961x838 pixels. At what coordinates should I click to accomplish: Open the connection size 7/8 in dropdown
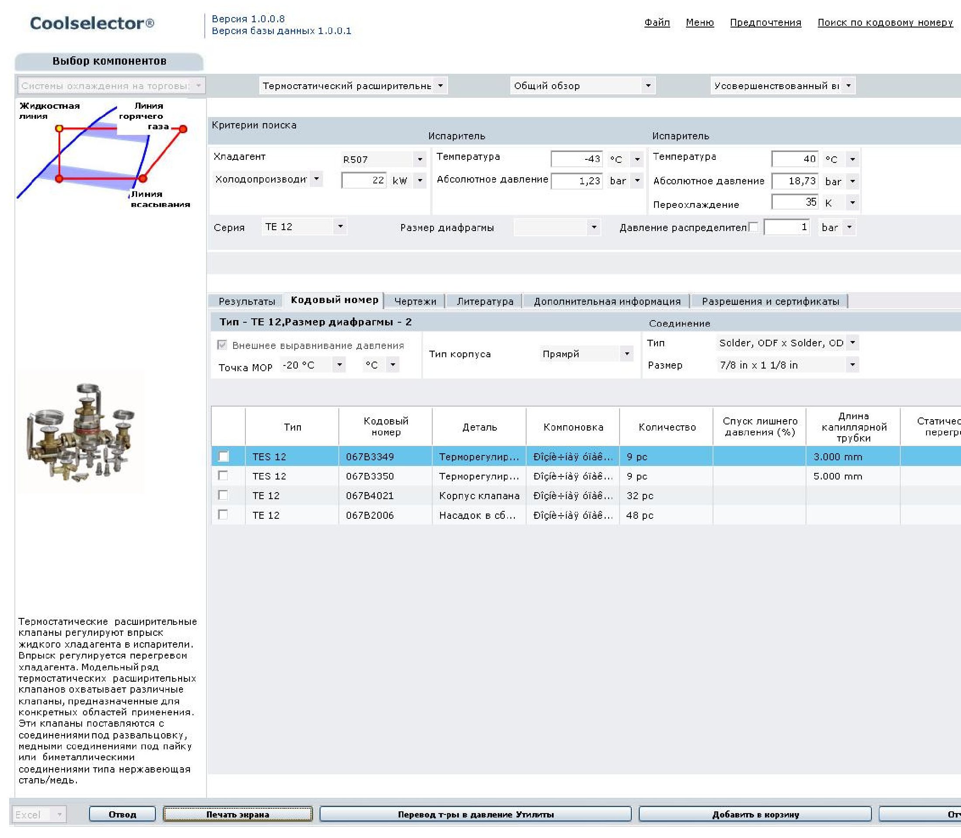tap(852, 365)
